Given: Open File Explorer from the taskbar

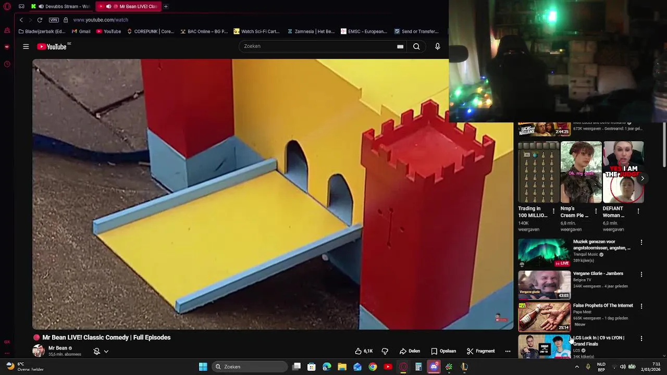Looking at the screenshot, I should click(x=342, y=367).
